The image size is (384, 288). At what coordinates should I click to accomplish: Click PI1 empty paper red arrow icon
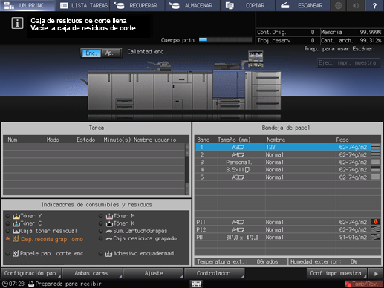[375, 222]
